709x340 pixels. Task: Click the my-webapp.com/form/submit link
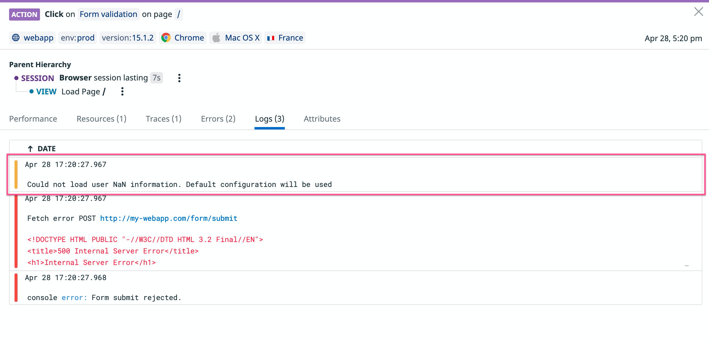168,218
